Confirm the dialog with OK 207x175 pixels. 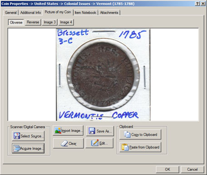(x=168, y=170)
